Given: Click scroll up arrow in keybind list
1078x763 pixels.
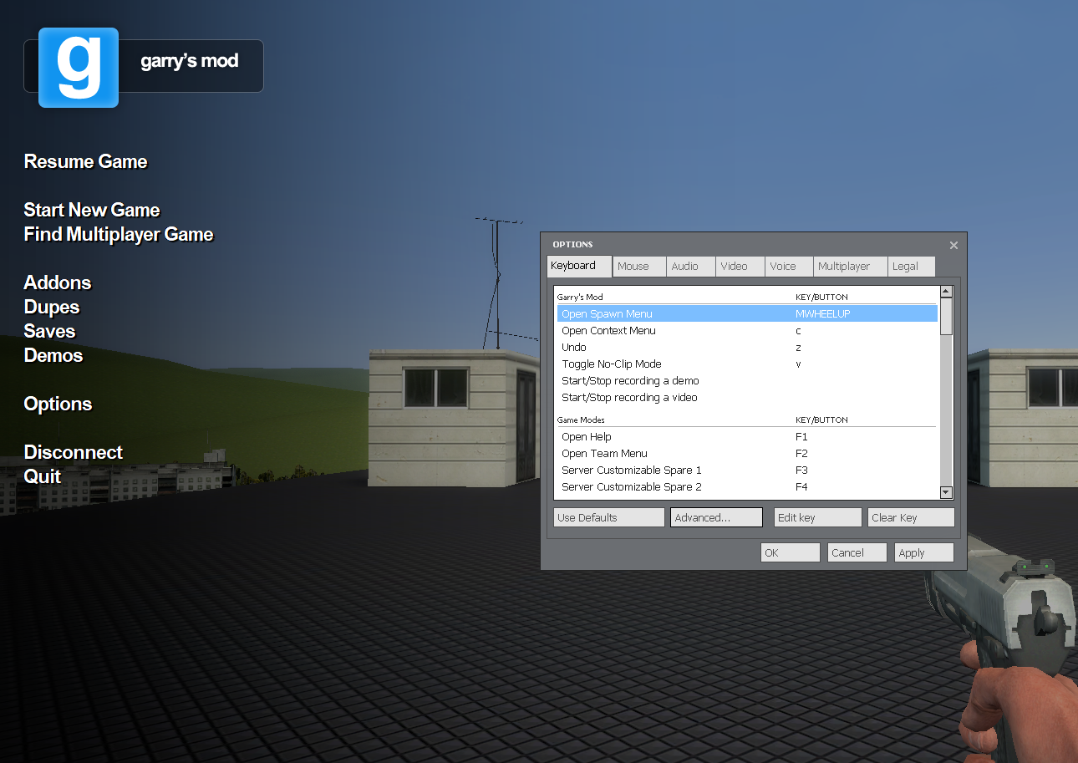Looking at the screenshot, I should click(x=946, y=292).
